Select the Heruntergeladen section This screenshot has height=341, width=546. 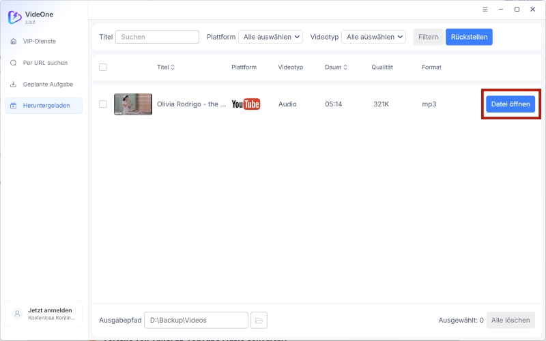pyautogui.click(x=44, y=106)
